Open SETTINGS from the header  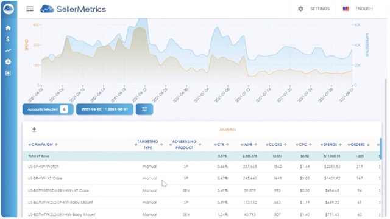tap(320, 9)
